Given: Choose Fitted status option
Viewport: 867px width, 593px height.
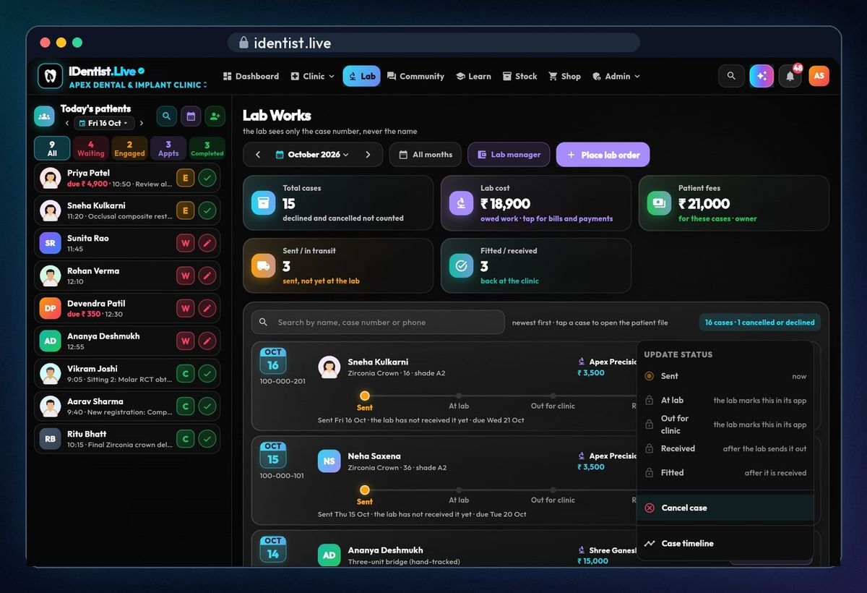Looking at the screenshot, I should [x=725, y=473].
